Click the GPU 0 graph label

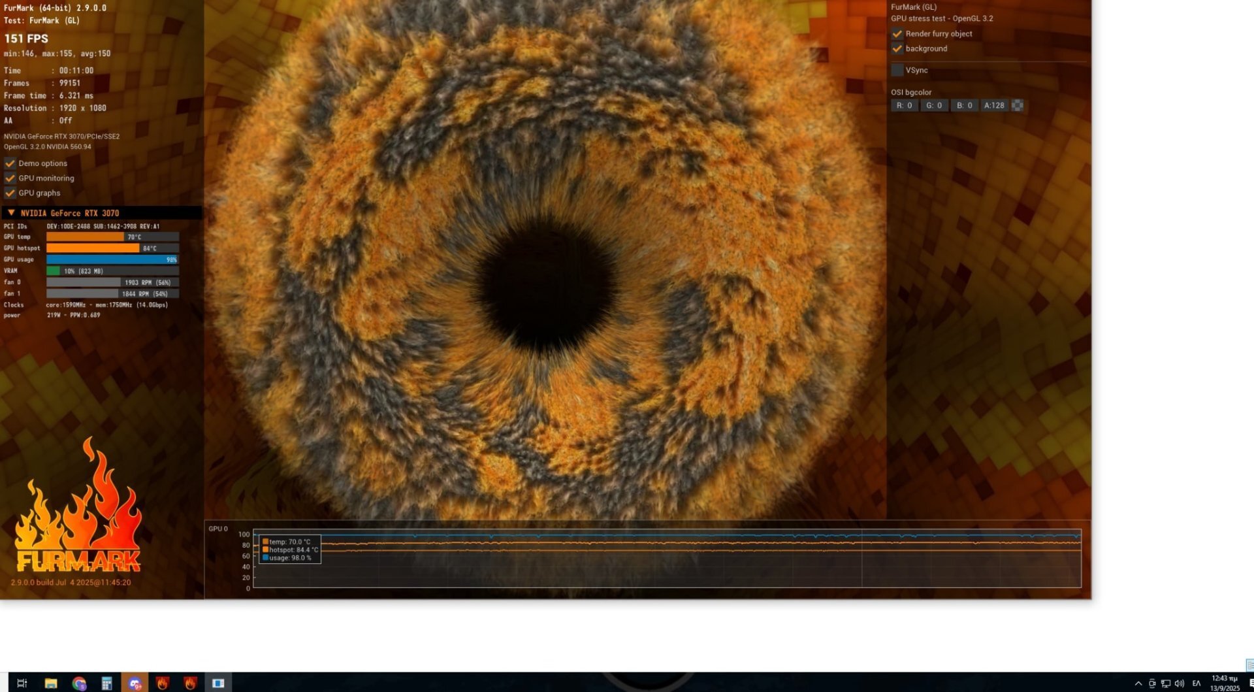point(218,529)
